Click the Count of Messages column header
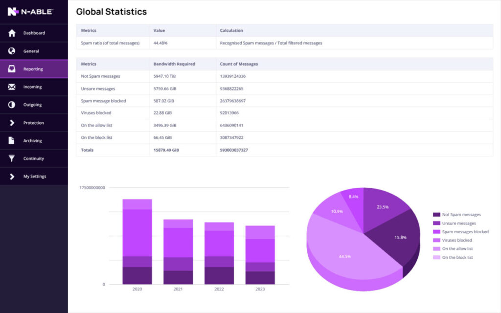The width and height of the screenshot is (501, 313). coord(239,64)
